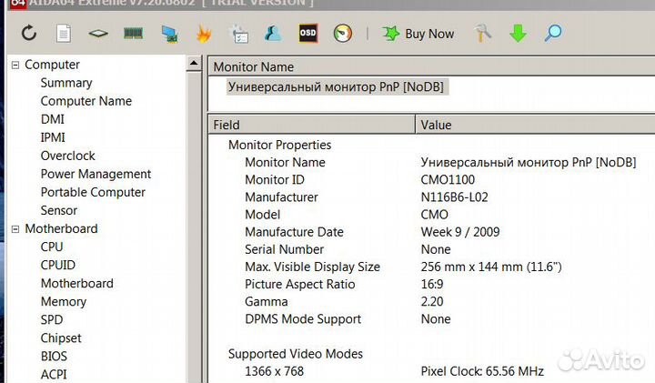Select the Picture Aspect Ratio field

pyautogui.click(x=300, y=285)
